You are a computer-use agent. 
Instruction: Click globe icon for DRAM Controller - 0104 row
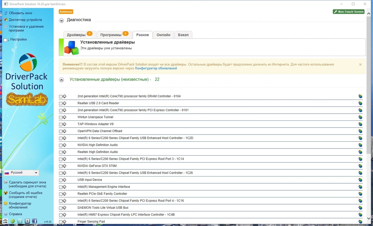(360, 97)
